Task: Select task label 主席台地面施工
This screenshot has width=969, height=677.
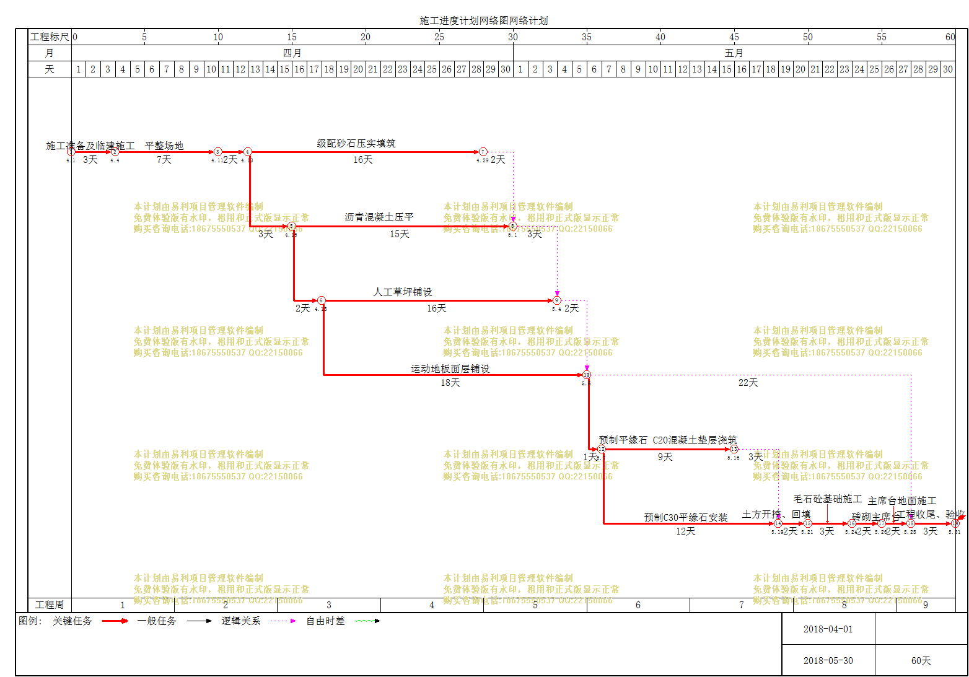Action: [902, 500]
